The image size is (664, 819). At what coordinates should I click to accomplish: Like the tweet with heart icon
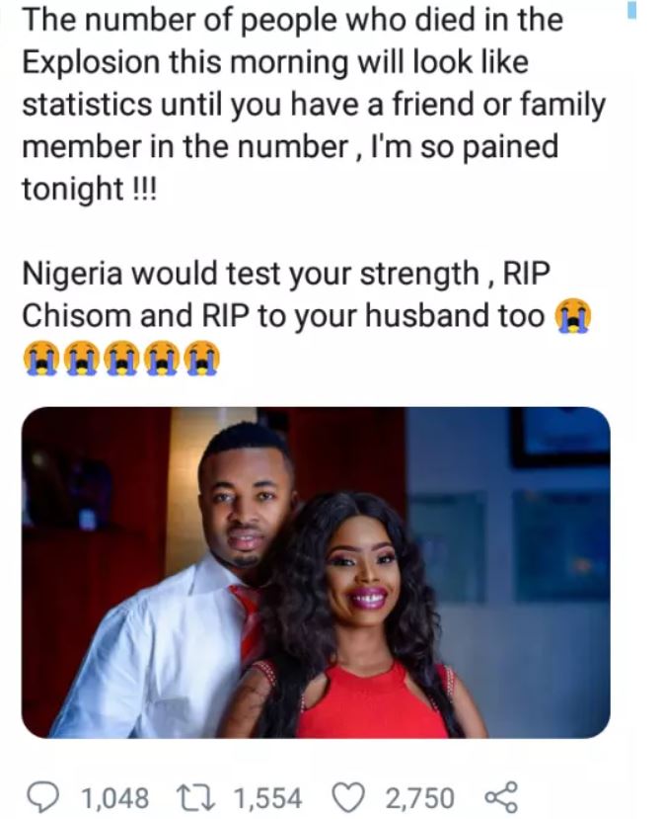349,797
